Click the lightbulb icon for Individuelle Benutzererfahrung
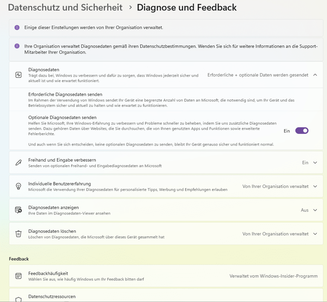Screen dimensions: 327x302 (18, 186)
